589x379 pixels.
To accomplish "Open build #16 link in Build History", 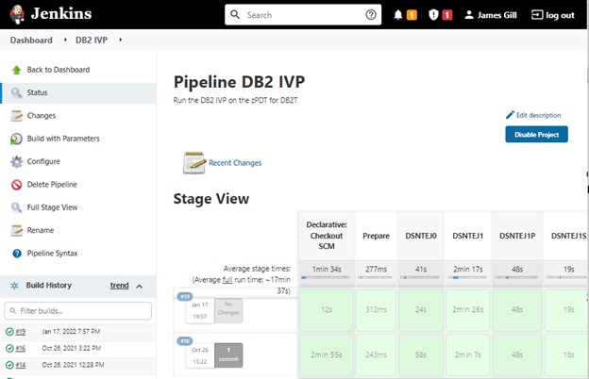I will click(x=21, y=348).
